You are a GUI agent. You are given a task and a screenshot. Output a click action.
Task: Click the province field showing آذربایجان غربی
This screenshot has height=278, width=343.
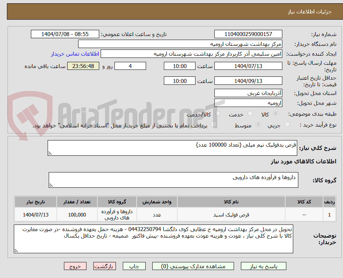248,93
